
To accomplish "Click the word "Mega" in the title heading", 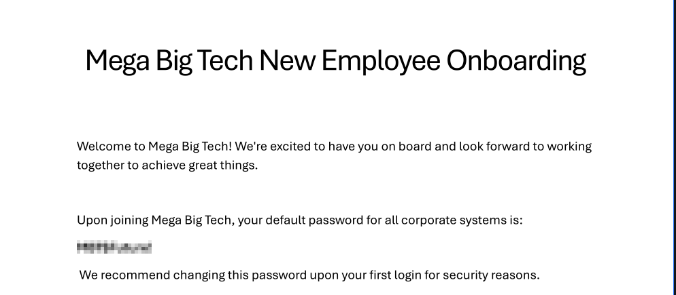I will 117,60.
